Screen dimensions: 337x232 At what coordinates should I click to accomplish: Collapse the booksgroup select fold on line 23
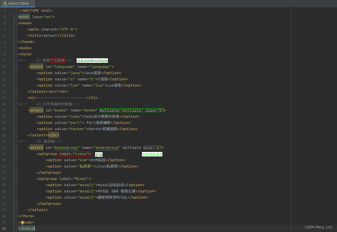pyautogui.click(x=17, y=148)
